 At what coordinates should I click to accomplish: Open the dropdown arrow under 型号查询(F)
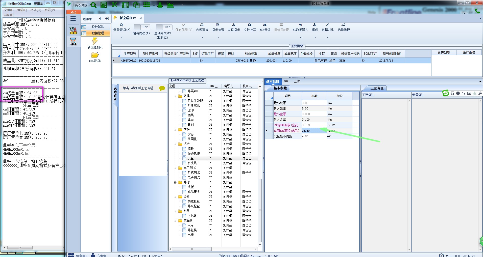tap(122, 38)
